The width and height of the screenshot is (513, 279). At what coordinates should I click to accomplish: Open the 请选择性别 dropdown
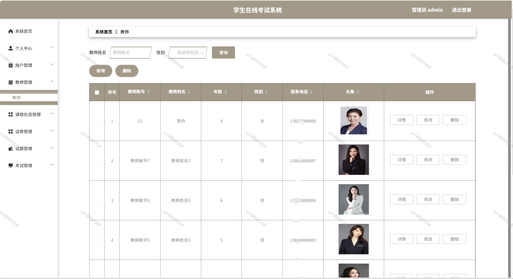tap(188, 53)
